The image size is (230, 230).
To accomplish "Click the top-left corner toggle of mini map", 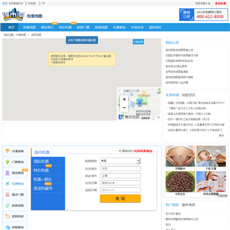I will 120,90.
